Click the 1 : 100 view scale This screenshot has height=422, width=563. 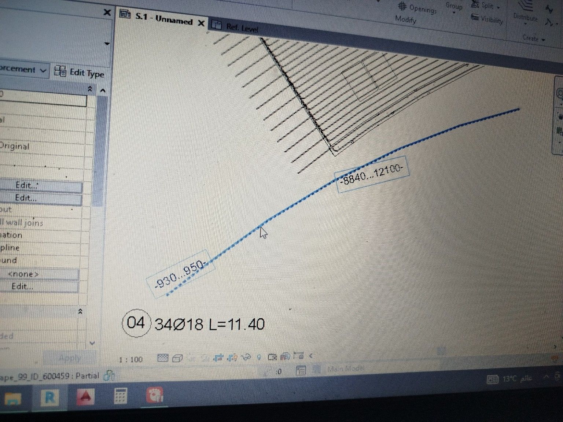pos(130,359)
